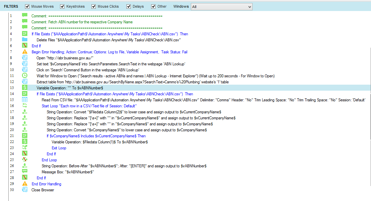Viewport: 371px width, 201px height.
Task: Toggle the Delays filter checkbox
Action: pyautogui.click(x=129, y=6)
